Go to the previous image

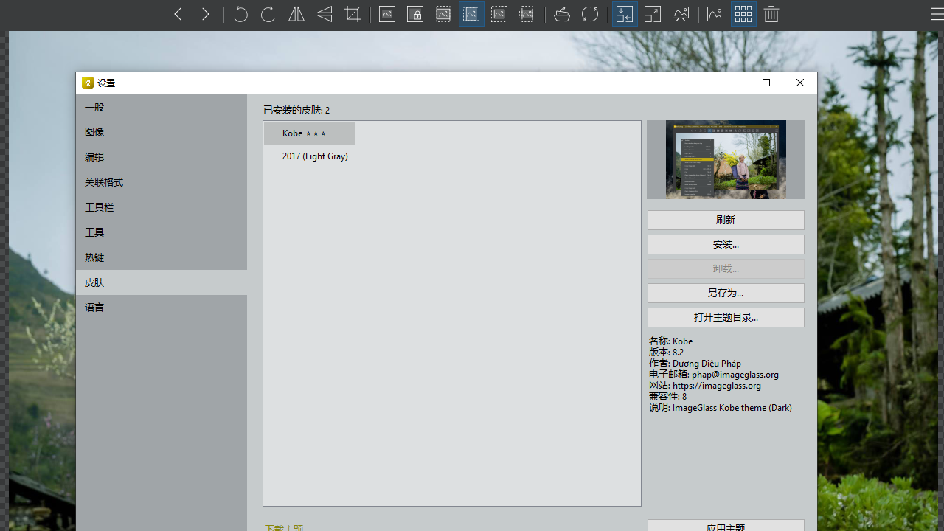click(x=178, y=14)
